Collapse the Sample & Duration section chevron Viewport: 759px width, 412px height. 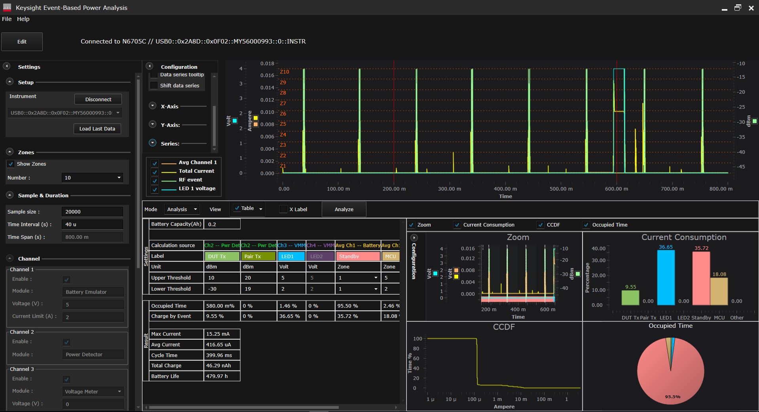tap(10, 195)
